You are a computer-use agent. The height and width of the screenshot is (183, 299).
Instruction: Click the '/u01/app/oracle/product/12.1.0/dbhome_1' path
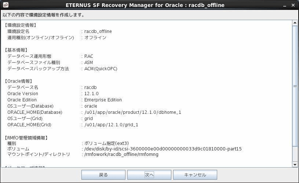point(133,112)
